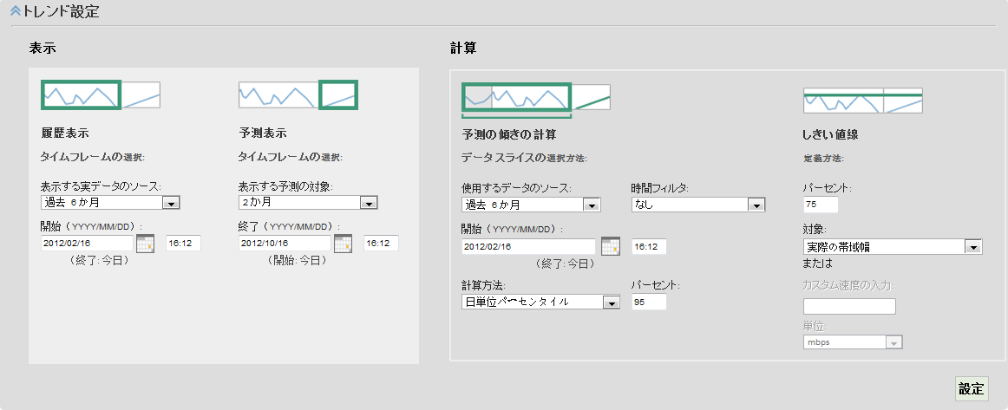1008x410 pixels.
Task: Click the 設定 button
Action: pos(971,389)
